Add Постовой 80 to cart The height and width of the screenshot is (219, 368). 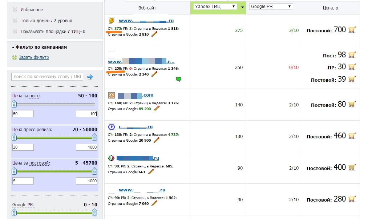352,104
